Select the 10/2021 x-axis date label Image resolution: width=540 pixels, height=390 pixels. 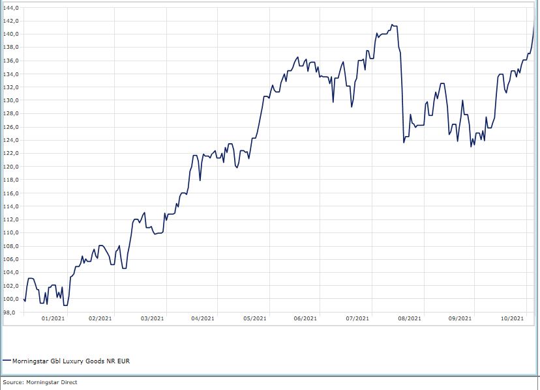click(512, 318)
